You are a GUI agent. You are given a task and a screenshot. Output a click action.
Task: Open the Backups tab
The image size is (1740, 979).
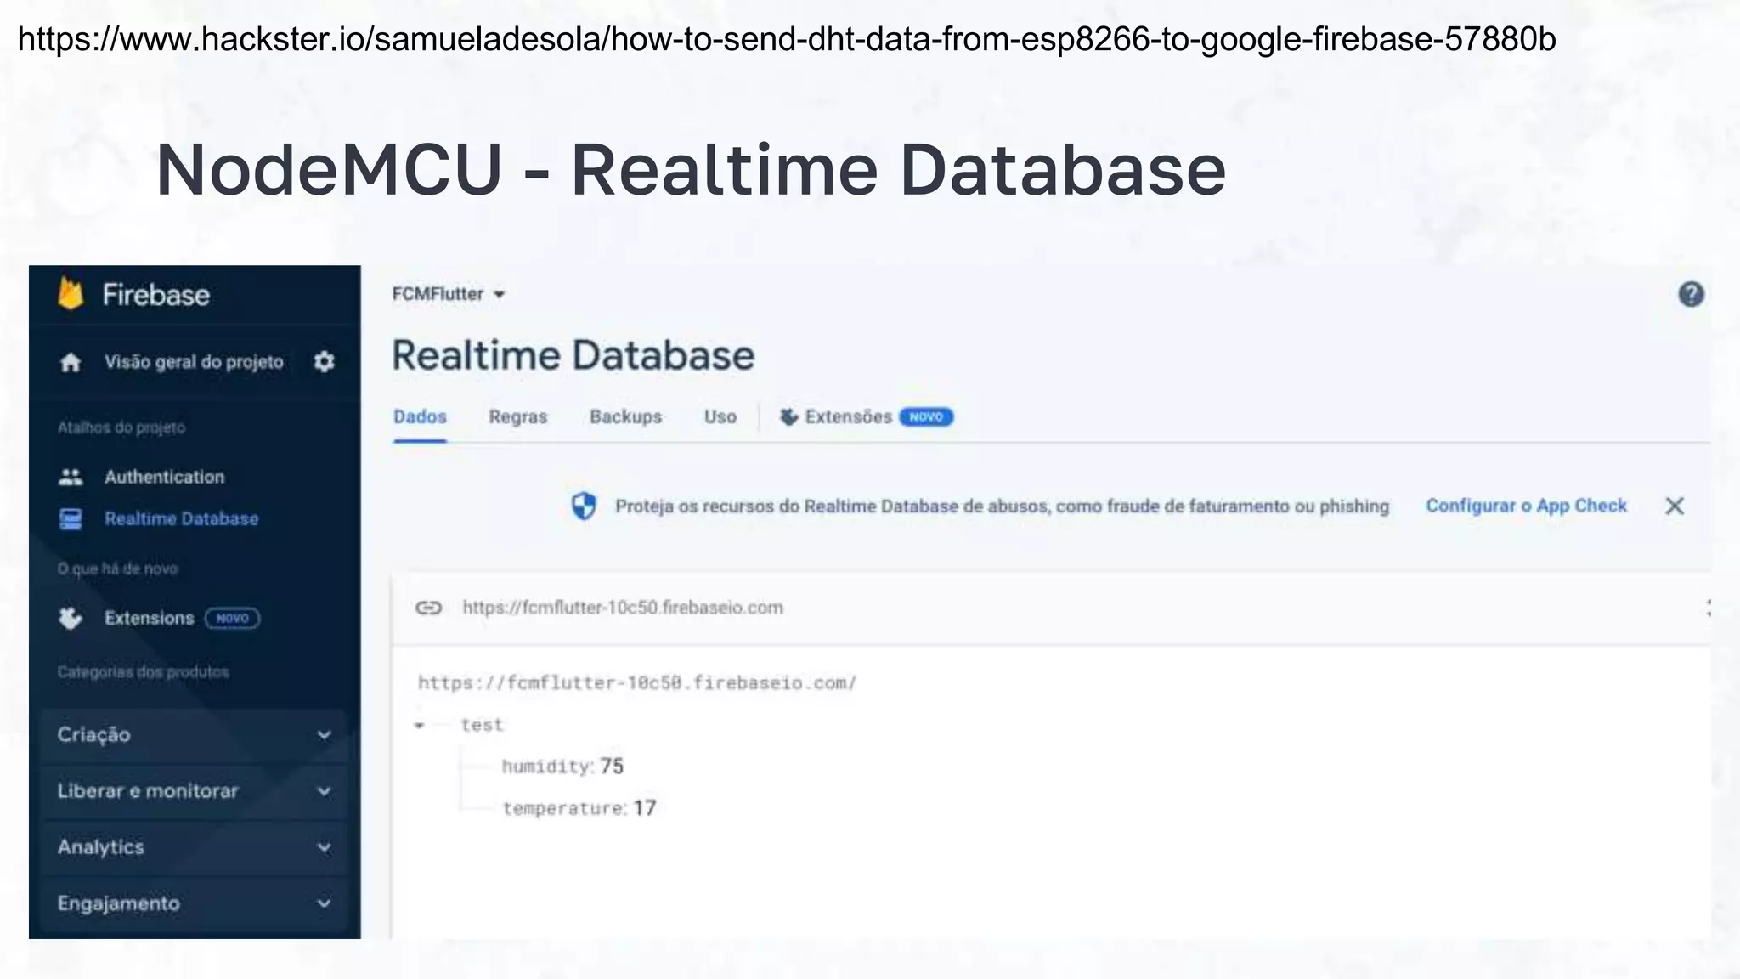[626, 417]
